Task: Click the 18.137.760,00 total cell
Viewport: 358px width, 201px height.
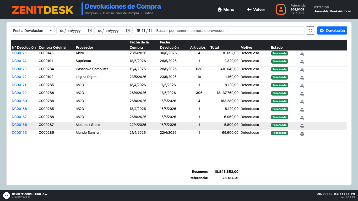Action: click(227, 93)
